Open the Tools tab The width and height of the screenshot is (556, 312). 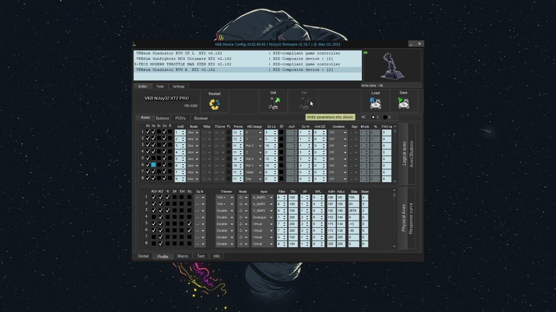[x=160, y=86]
